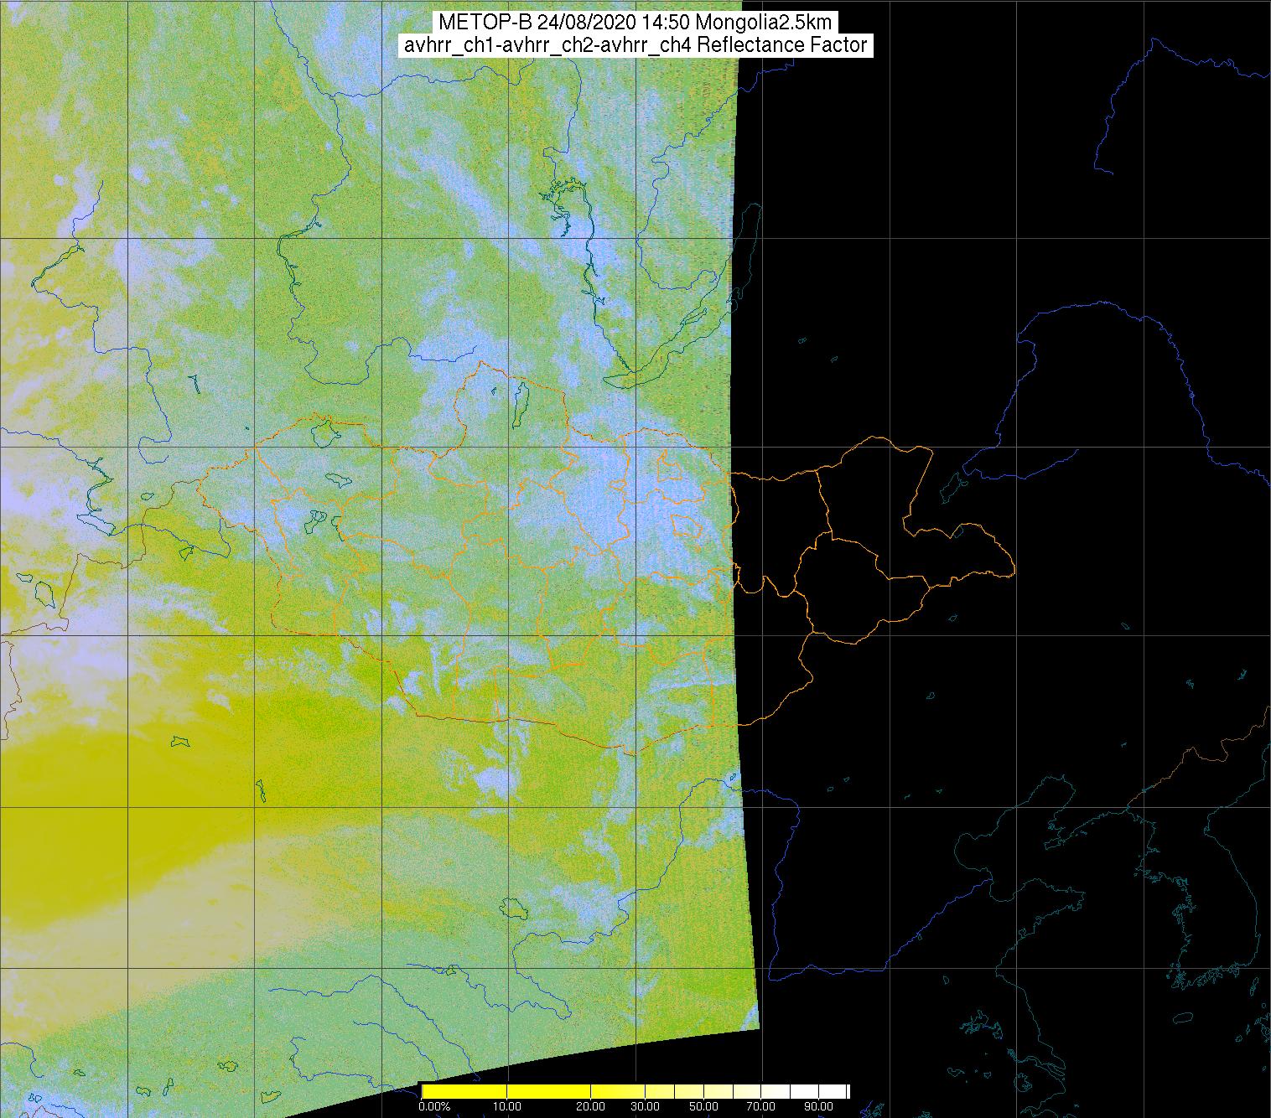Click the 90.00 label on the color scale
Image resolution: width=1271 pixels, height=1118 pixels.
pos(818,1106)
